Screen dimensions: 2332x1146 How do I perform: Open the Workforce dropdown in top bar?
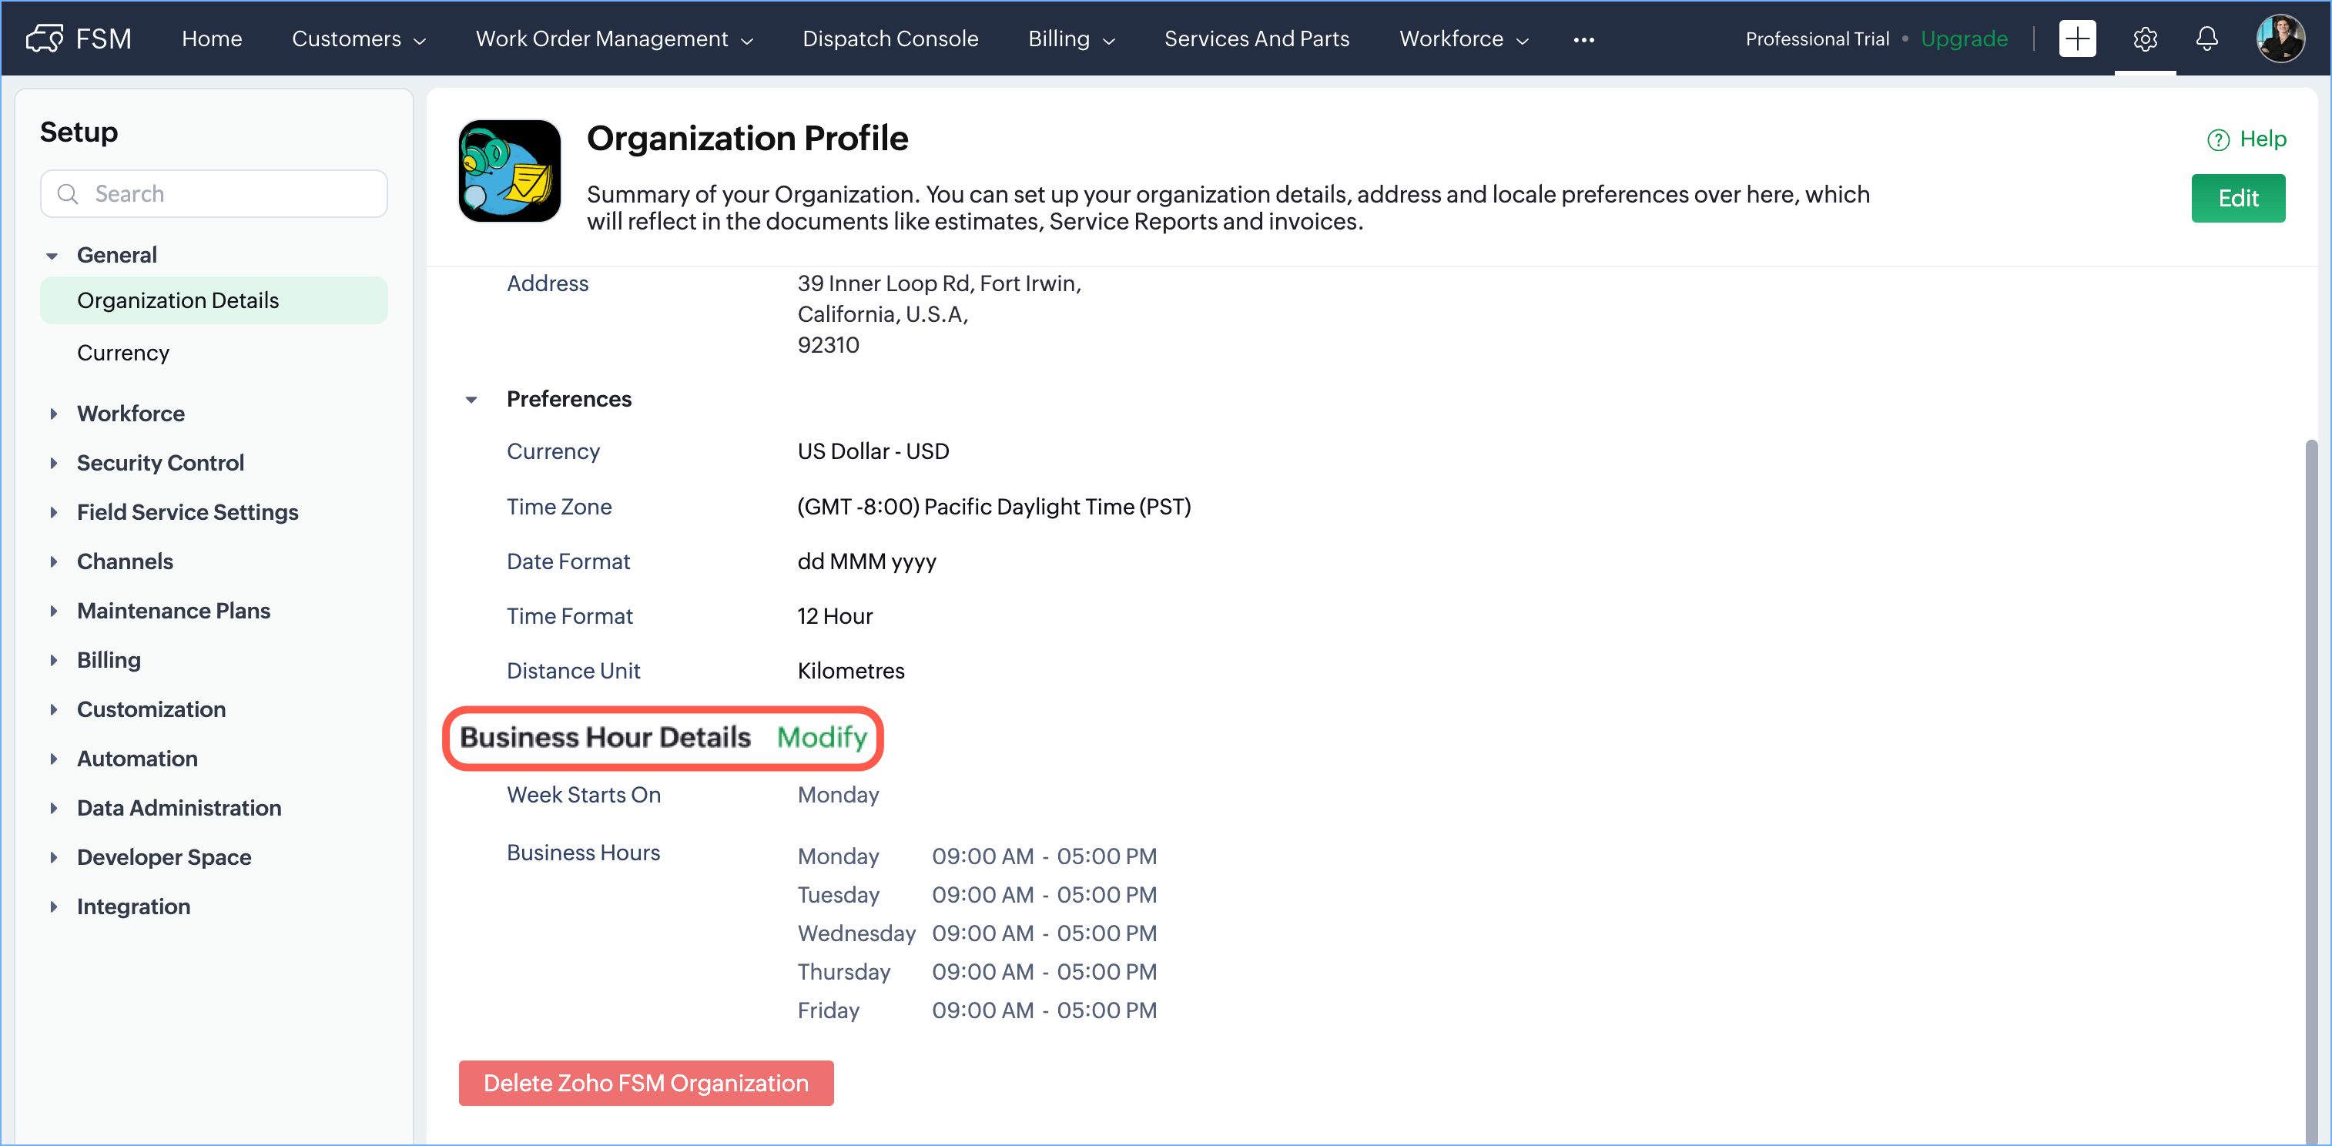point(1464,39)
